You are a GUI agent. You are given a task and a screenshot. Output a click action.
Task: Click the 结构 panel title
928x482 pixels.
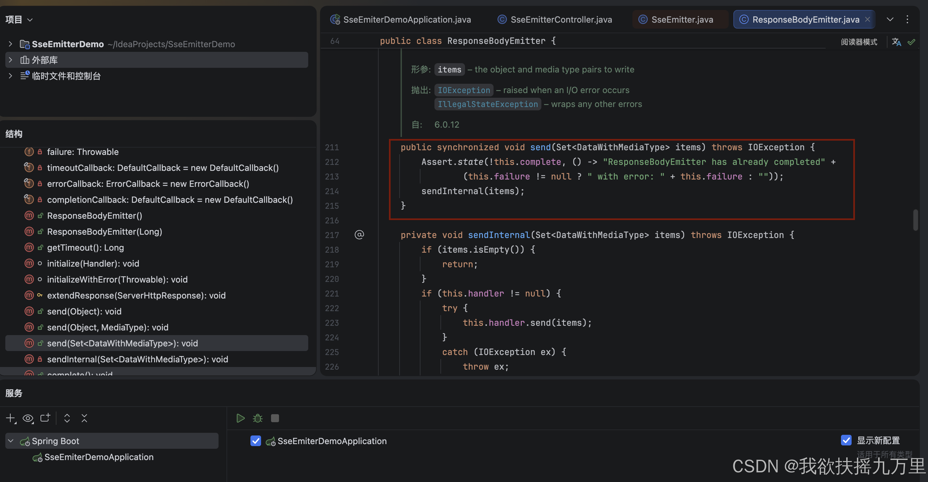coord(14,134)
